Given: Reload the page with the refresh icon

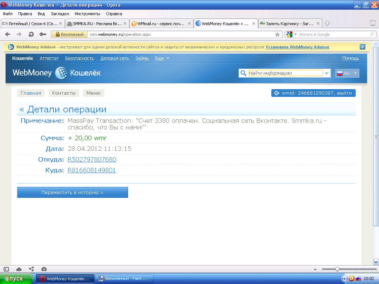Looking at the screenshot, I should pyautogui.click(x=31, y=34).
